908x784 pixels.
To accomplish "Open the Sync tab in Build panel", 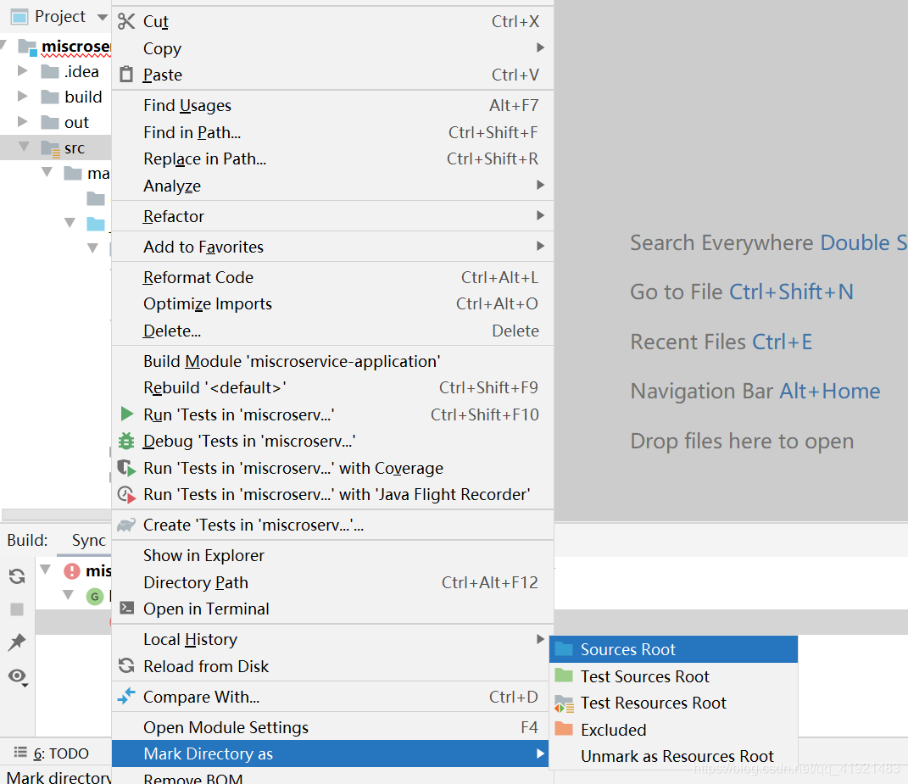I will 89,540.
